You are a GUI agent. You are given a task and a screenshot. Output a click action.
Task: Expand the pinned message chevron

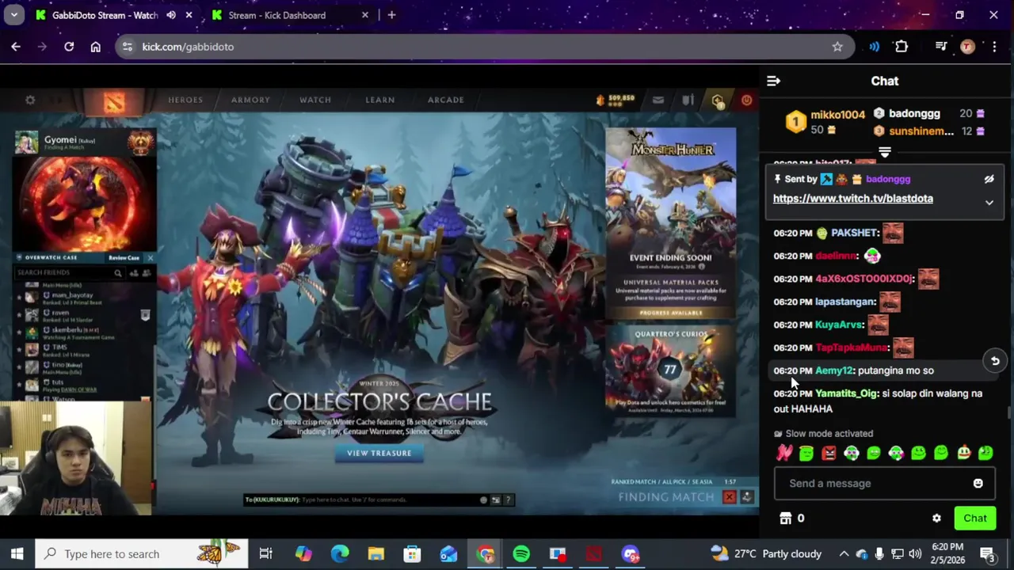(x=989, y=203)
